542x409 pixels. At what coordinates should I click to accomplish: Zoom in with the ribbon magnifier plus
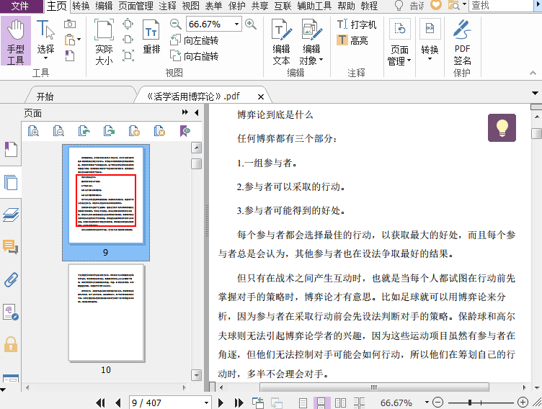pyautogui.click(x=251, y=24)
